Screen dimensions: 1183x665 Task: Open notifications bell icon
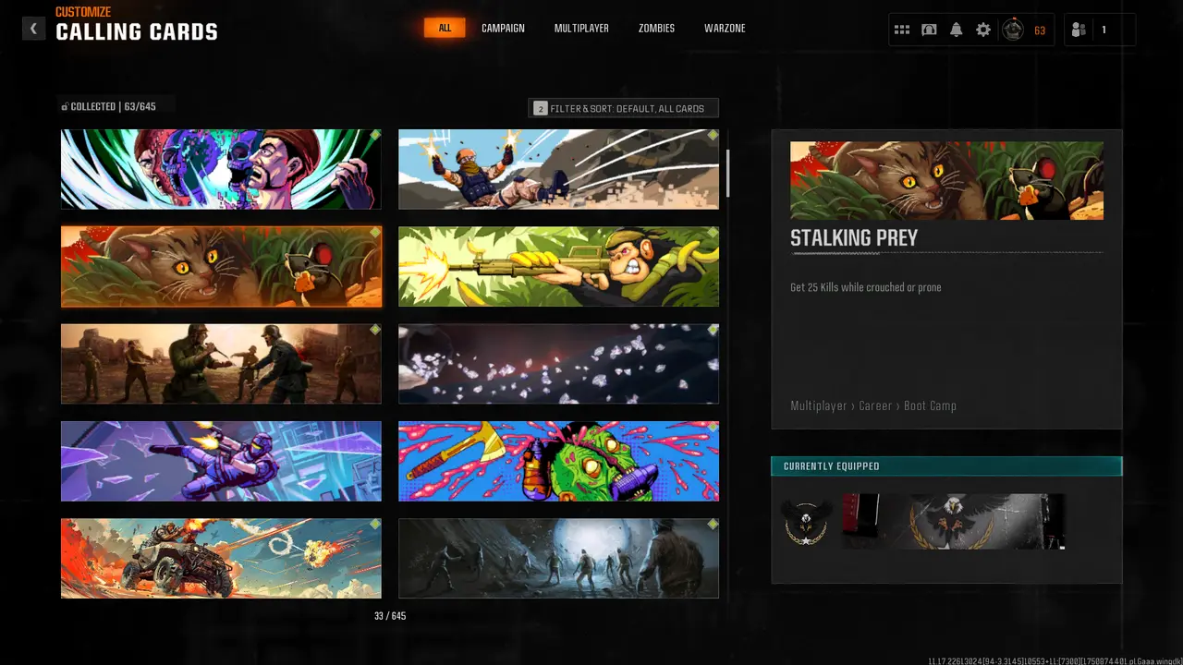point(957,30)
